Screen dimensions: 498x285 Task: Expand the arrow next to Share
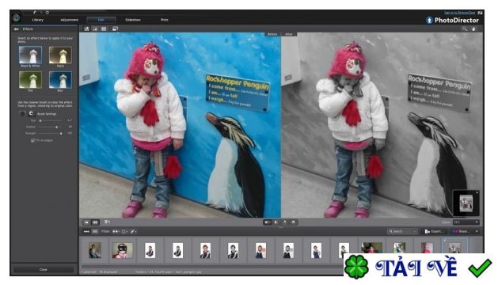pyautogui.click(x=477, y=232)
